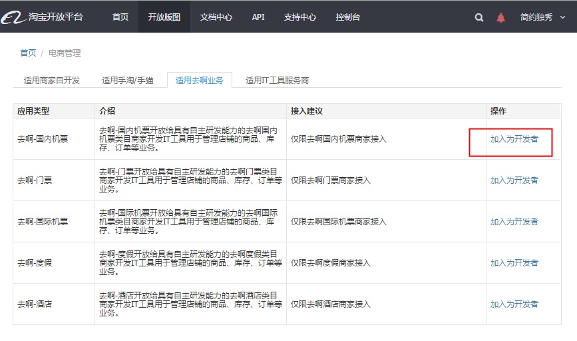
Task: Click the Taobao Open Platform logo
Action: (x=42, y=17)
